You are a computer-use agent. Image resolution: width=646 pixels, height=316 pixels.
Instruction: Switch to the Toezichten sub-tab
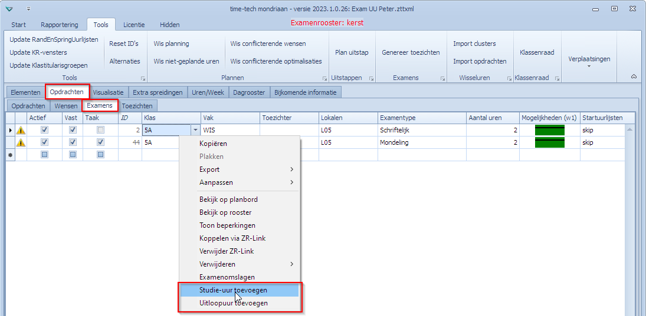click(x=137, y=106)
